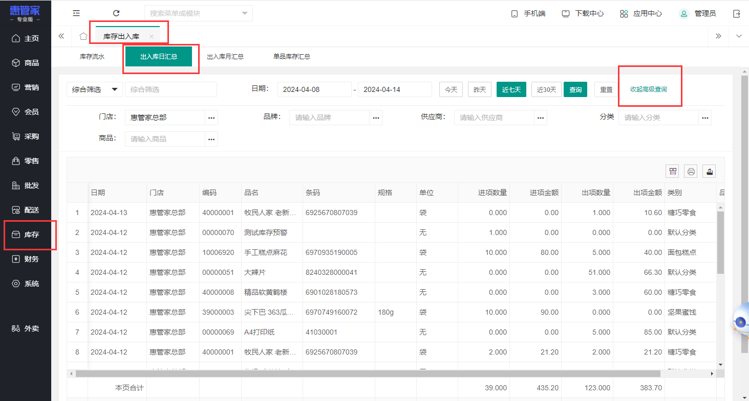The height and width of the screenshot is (401, 749).
Task: Click the export icon above table
Action: (709, 171)
